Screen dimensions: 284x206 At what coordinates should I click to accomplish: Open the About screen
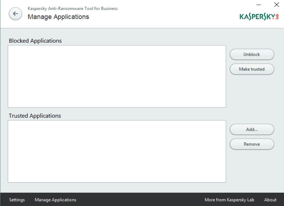coord(270,200)
